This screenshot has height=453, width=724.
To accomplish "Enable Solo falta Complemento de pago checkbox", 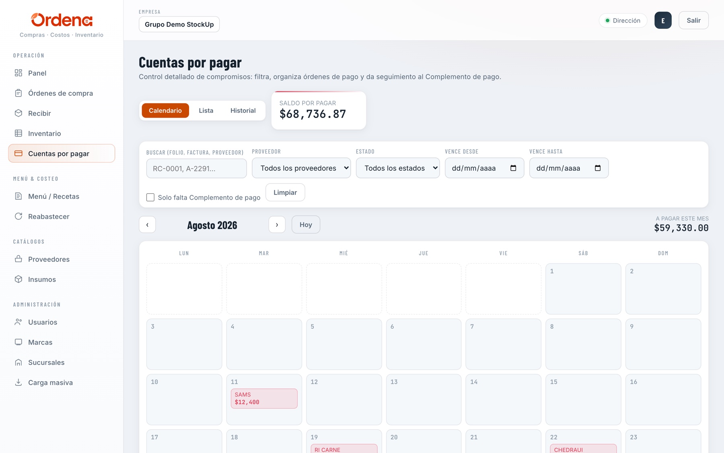I will [x=150, y=197].
